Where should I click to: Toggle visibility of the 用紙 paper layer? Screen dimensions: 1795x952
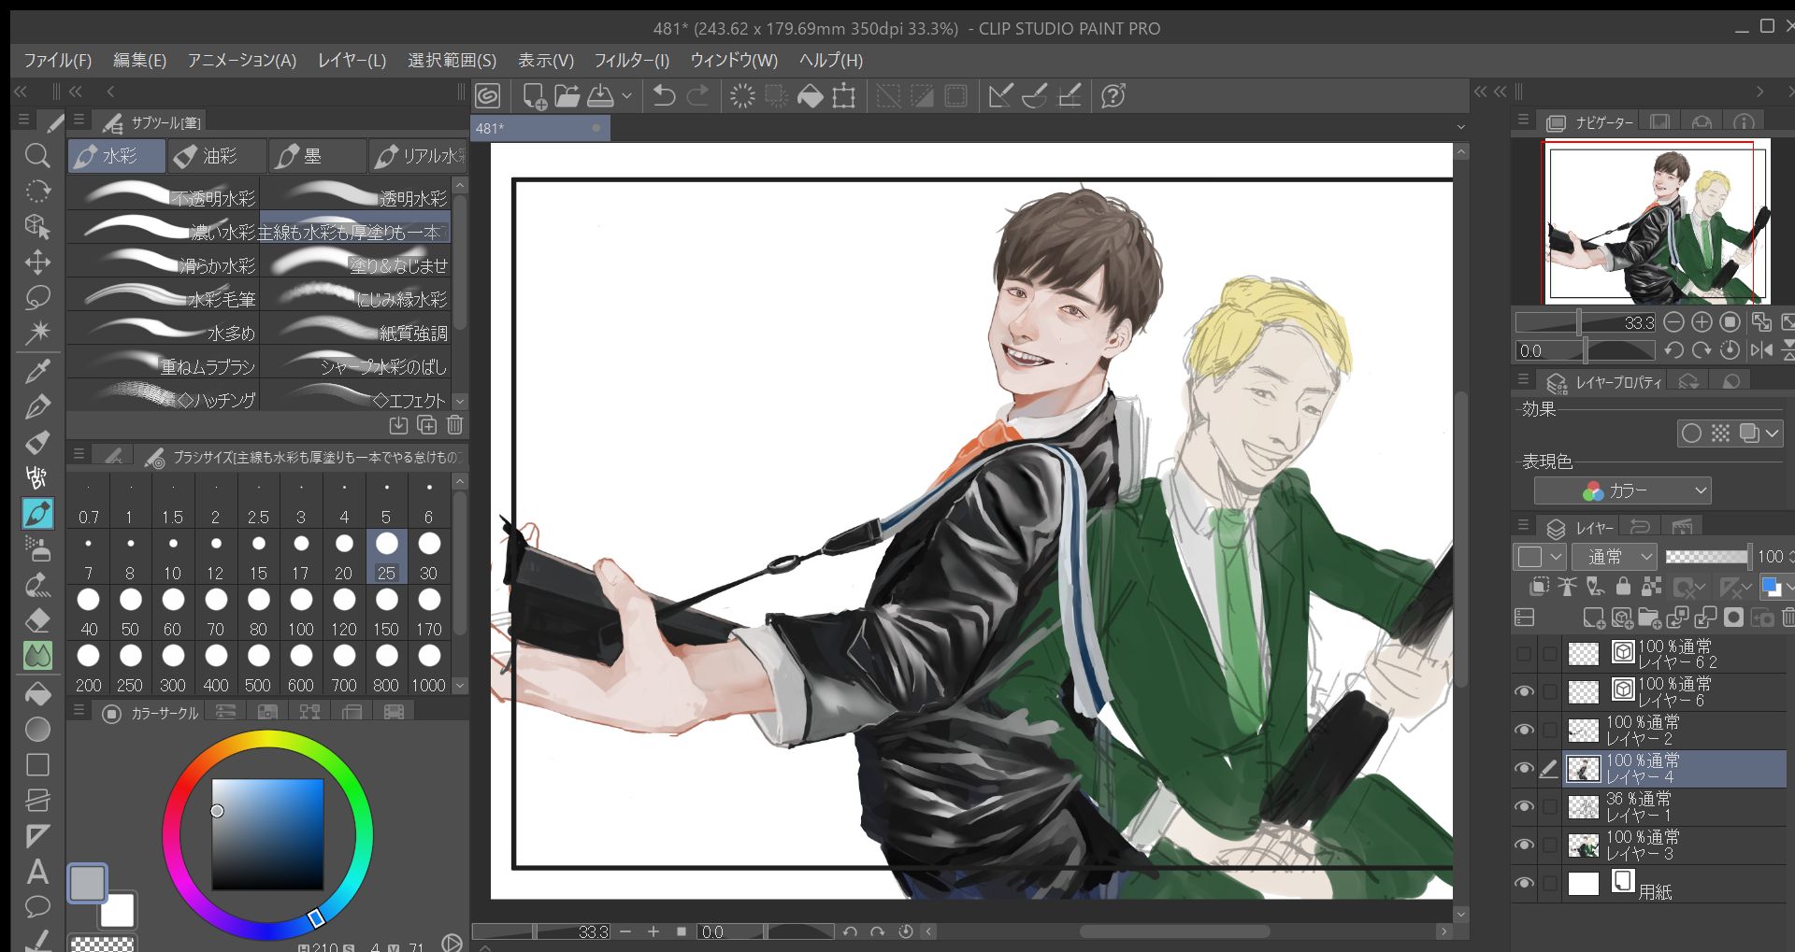tap(1524, 883)
